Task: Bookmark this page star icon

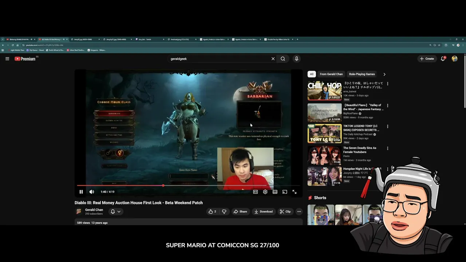Action: pos(439,45)
